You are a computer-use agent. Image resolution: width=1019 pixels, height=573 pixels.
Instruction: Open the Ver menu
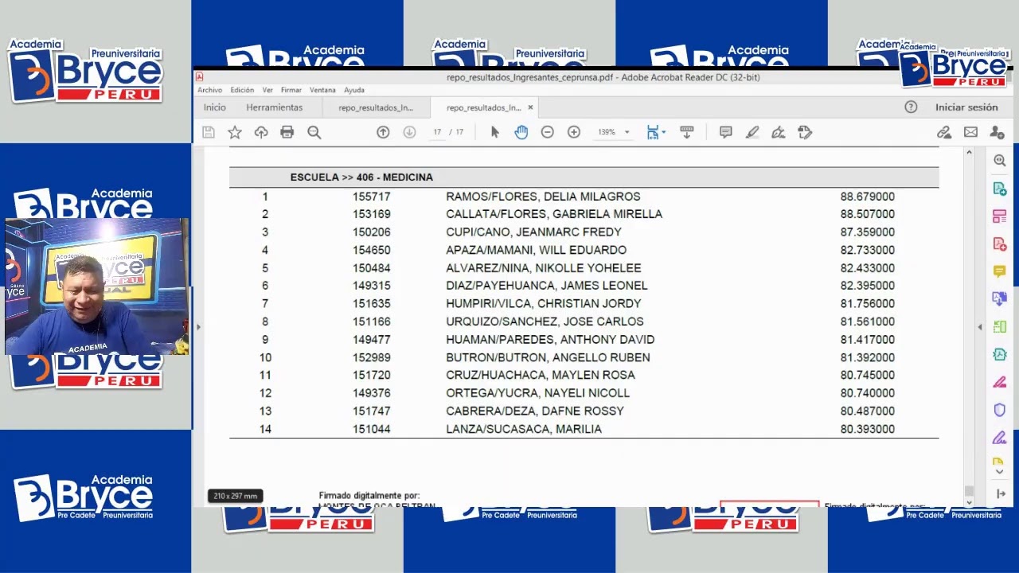click(267, 90)
